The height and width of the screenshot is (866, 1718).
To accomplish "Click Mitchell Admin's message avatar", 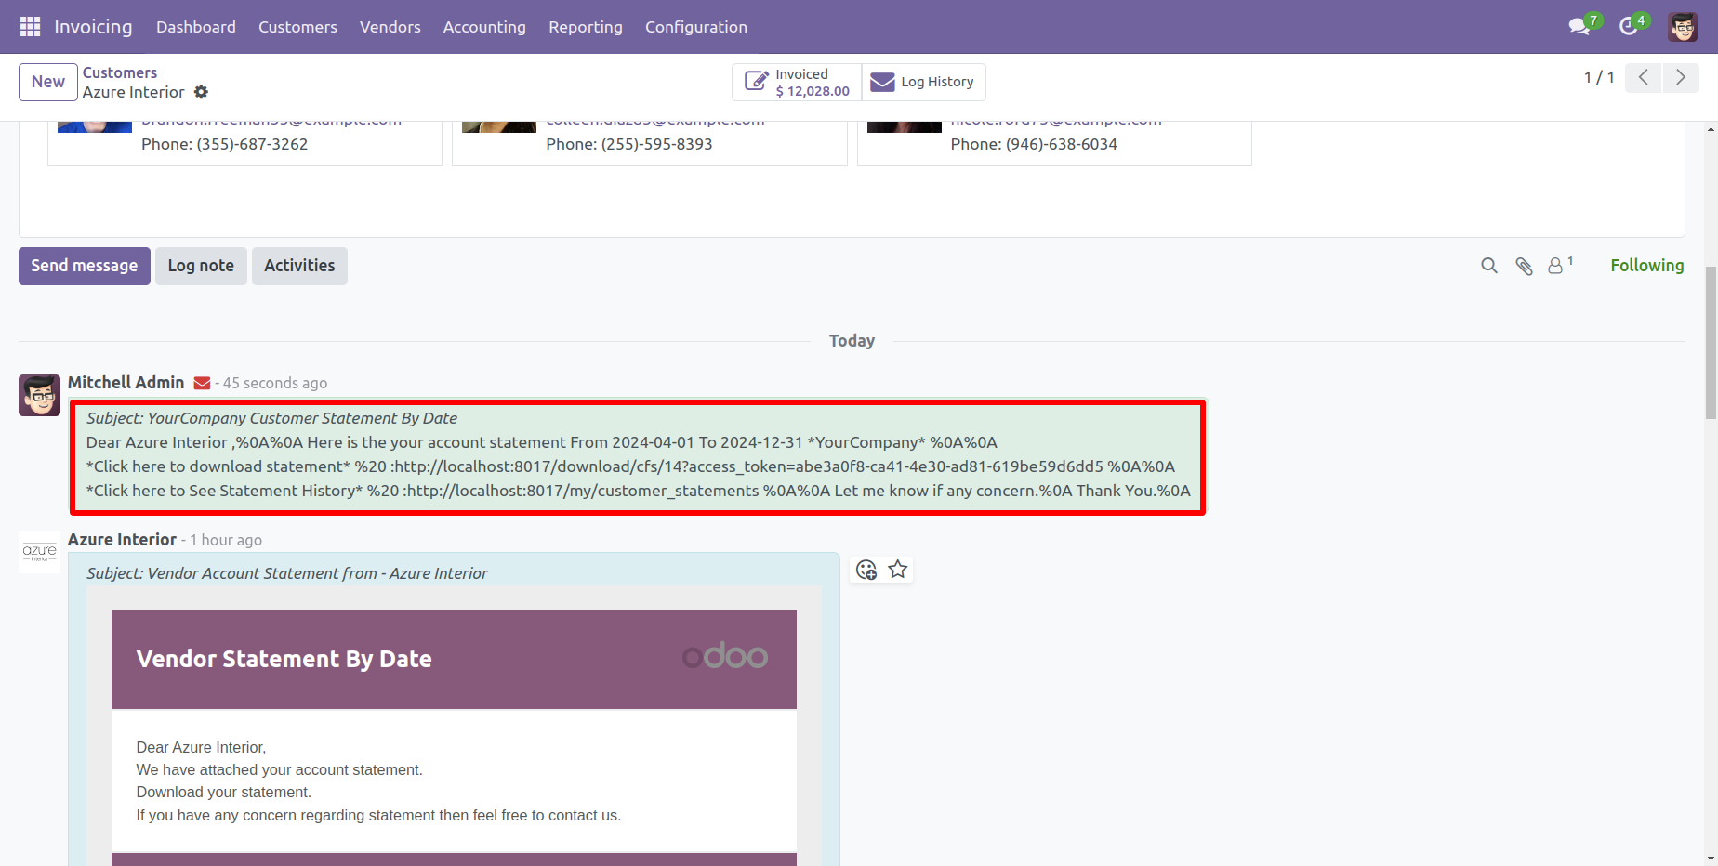I will coord(40,395).
